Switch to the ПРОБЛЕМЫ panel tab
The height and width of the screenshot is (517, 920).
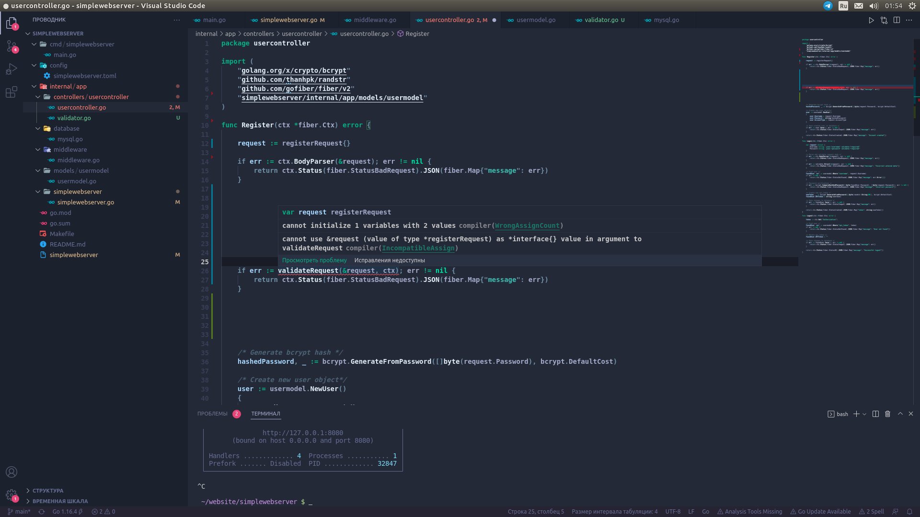(212, 414)
